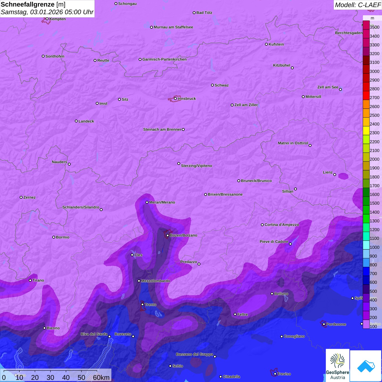Screen dimensions: 382x382
Task: Click the Cortina d'Ampezzo marker dot
Action: coord(262,225)
